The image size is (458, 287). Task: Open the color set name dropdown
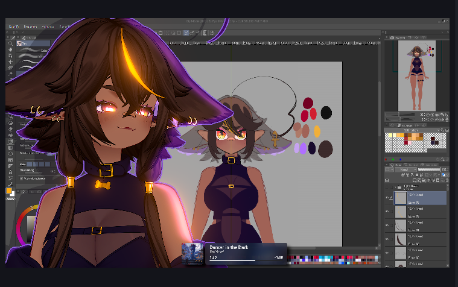click(412, 130)
